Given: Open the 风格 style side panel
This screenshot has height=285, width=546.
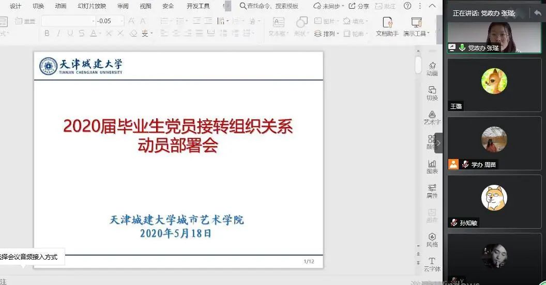Looking at the screenshot, I should click(x=432, y=239).
